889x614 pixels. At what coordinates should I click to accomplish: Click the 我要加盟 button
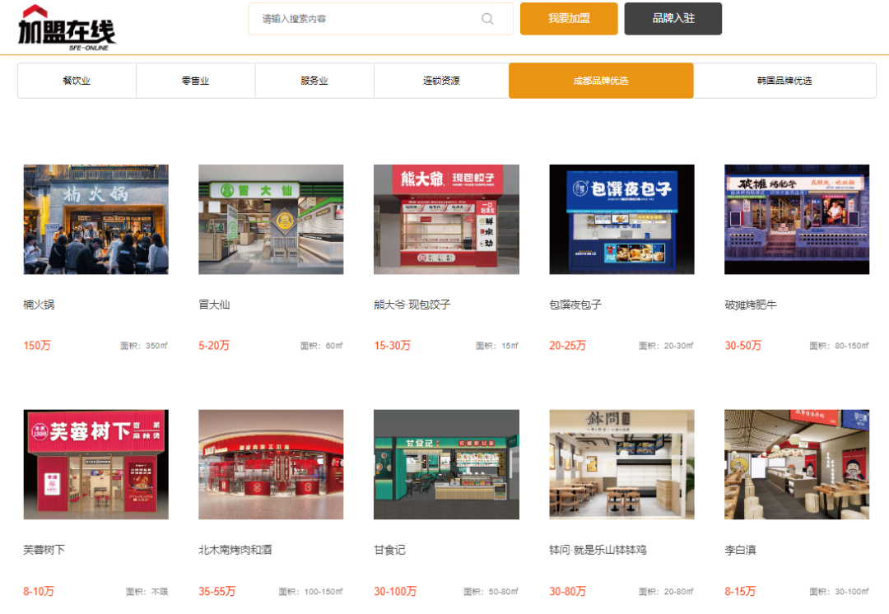click(x=569, y=19)
